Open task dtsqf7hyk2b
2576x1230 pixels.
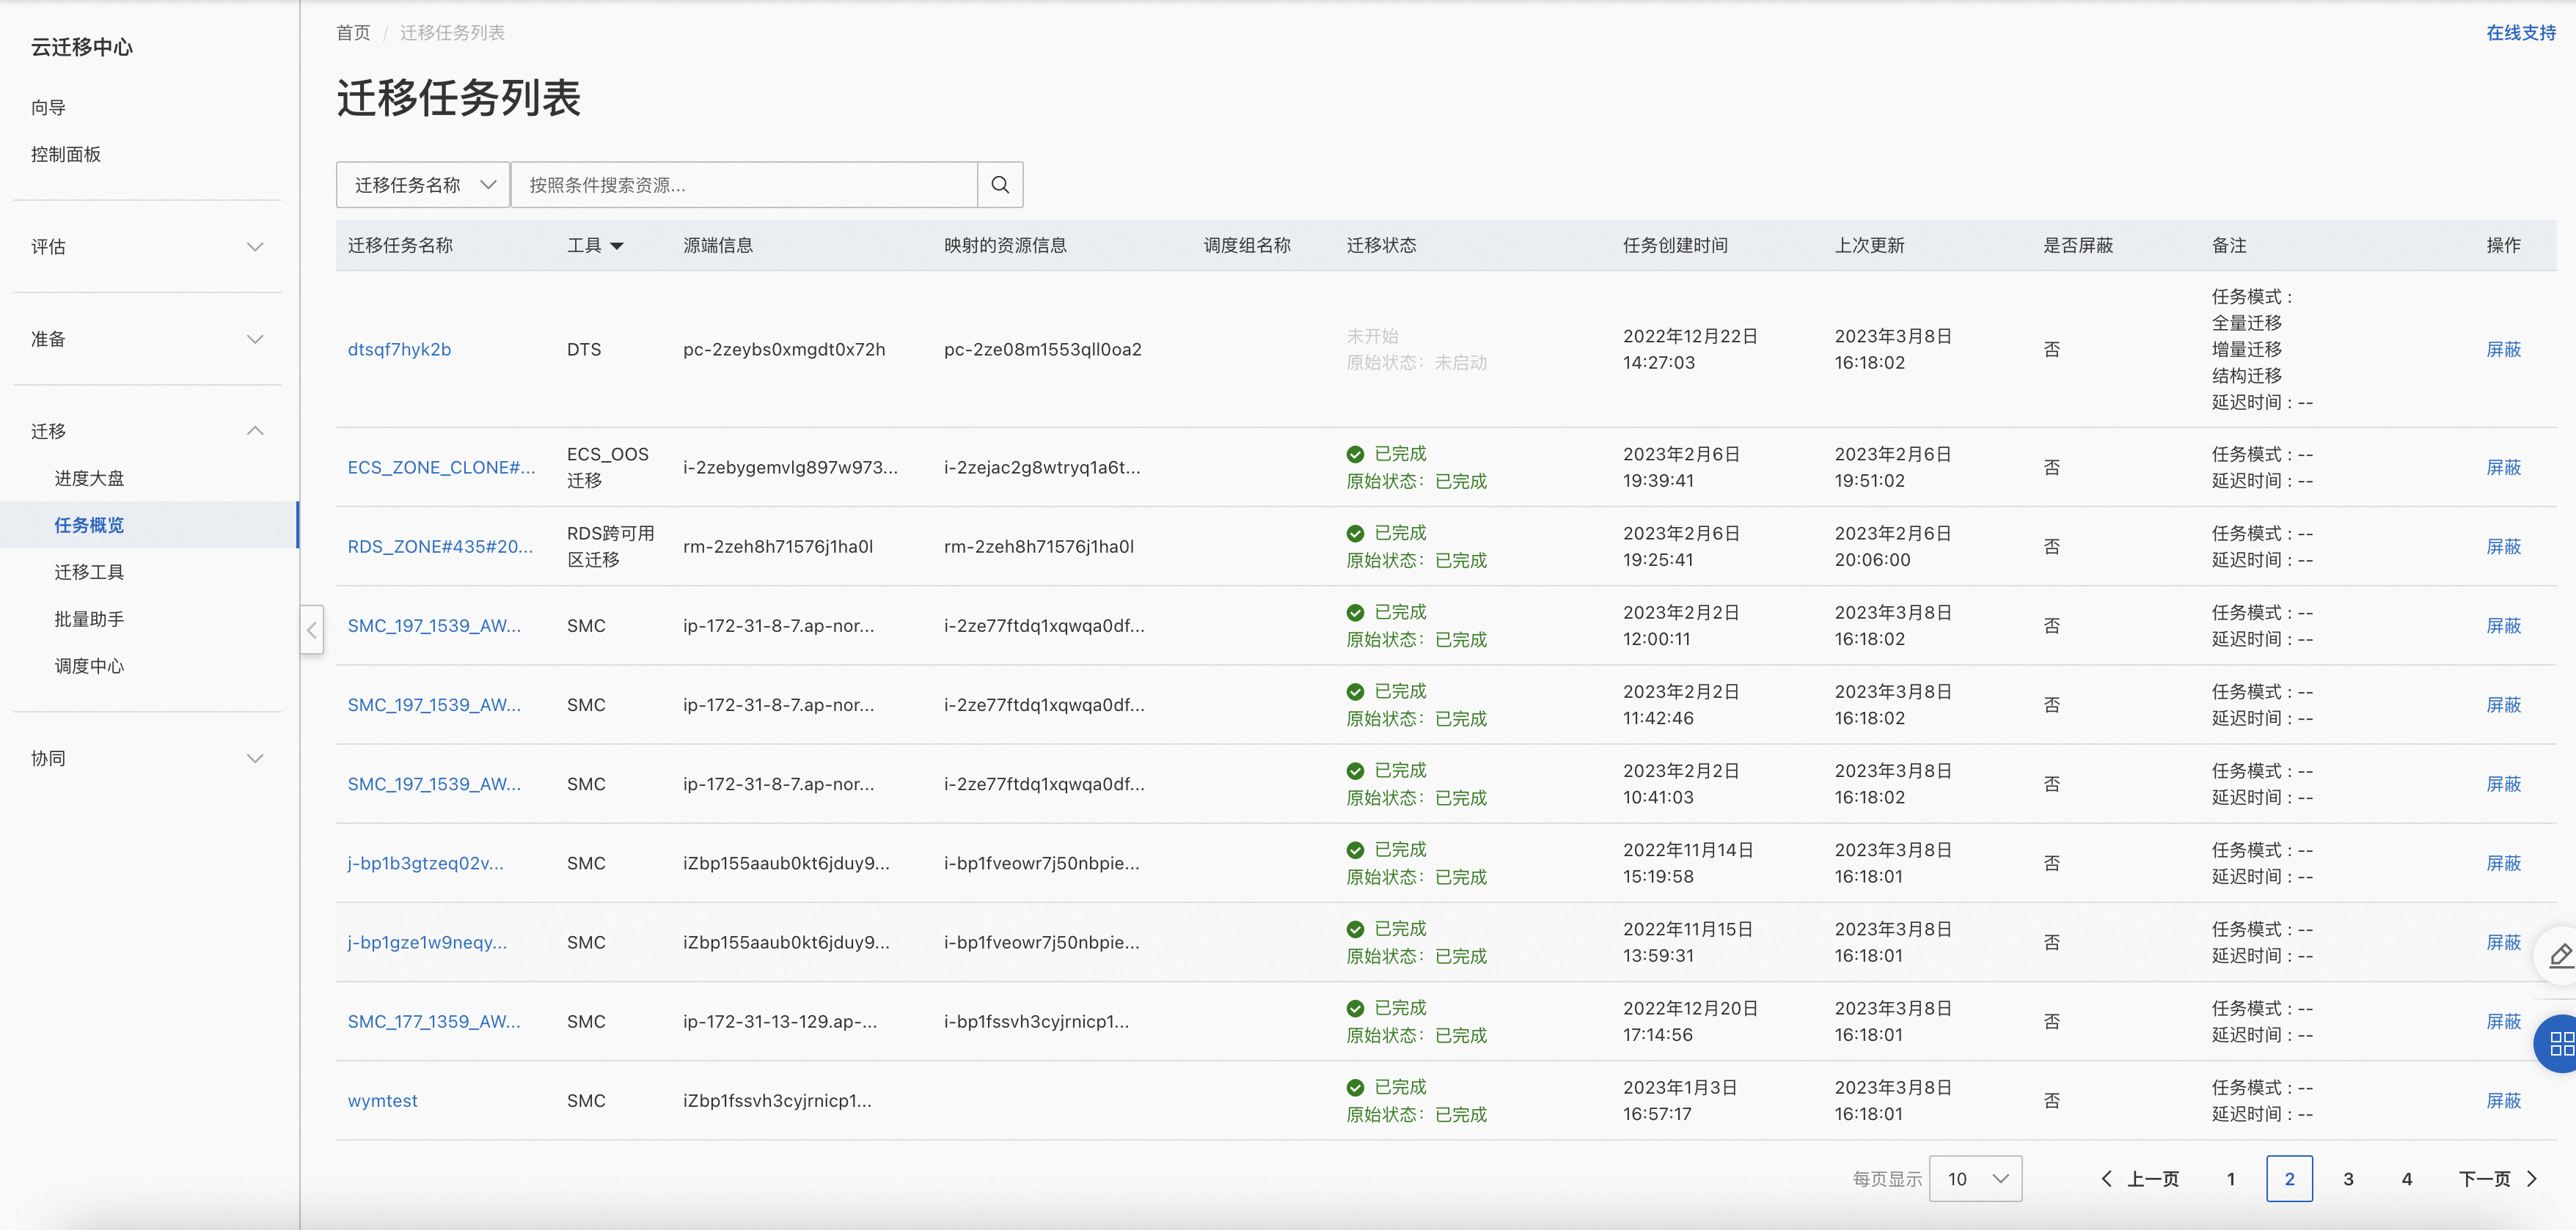[x=399, y=350]
